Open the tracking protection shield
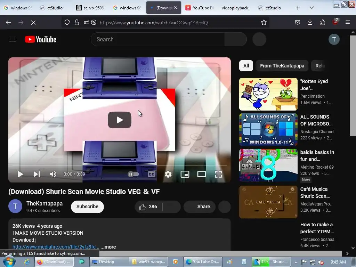This screenshot has width=356, height=267. 67,22
